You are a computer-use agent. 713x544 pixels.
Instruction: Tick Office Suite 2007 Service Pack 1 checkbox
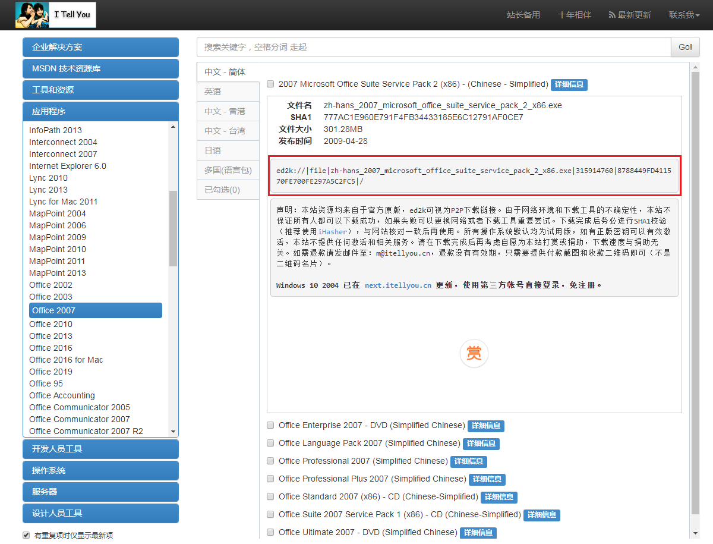pyautogui.click(x=270, y=514)
